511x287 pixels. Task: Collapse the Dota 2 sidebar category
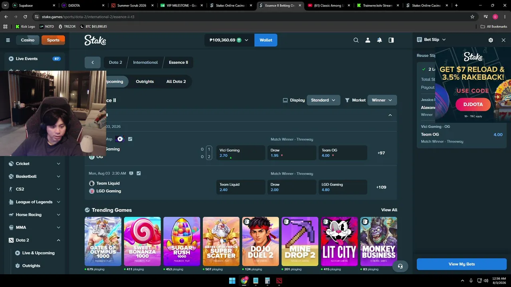coord(58,240)
